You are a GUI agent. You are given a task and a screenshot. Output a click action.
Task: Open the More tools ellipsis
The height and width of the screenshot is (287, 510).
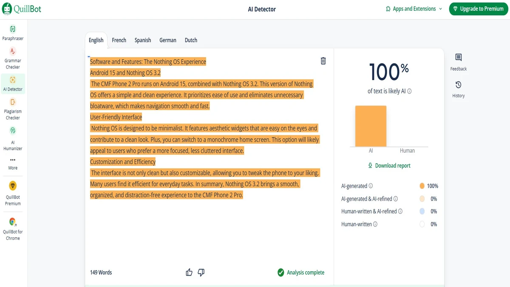[13, 160]
